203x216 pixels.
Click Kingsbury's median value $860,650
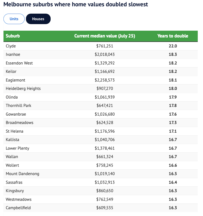(105, 191)
